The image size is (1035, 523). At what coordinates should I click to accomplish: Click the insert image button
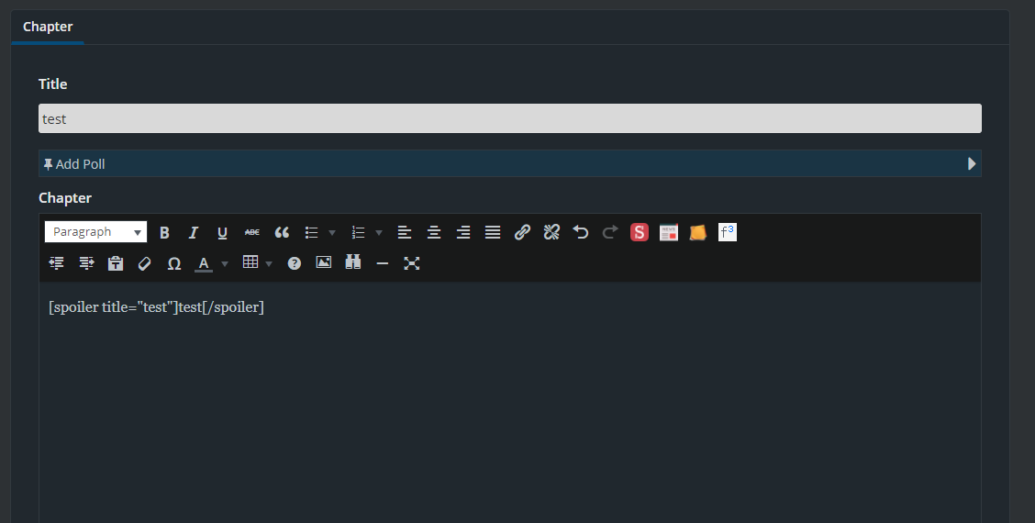click(x=323, y=263)
